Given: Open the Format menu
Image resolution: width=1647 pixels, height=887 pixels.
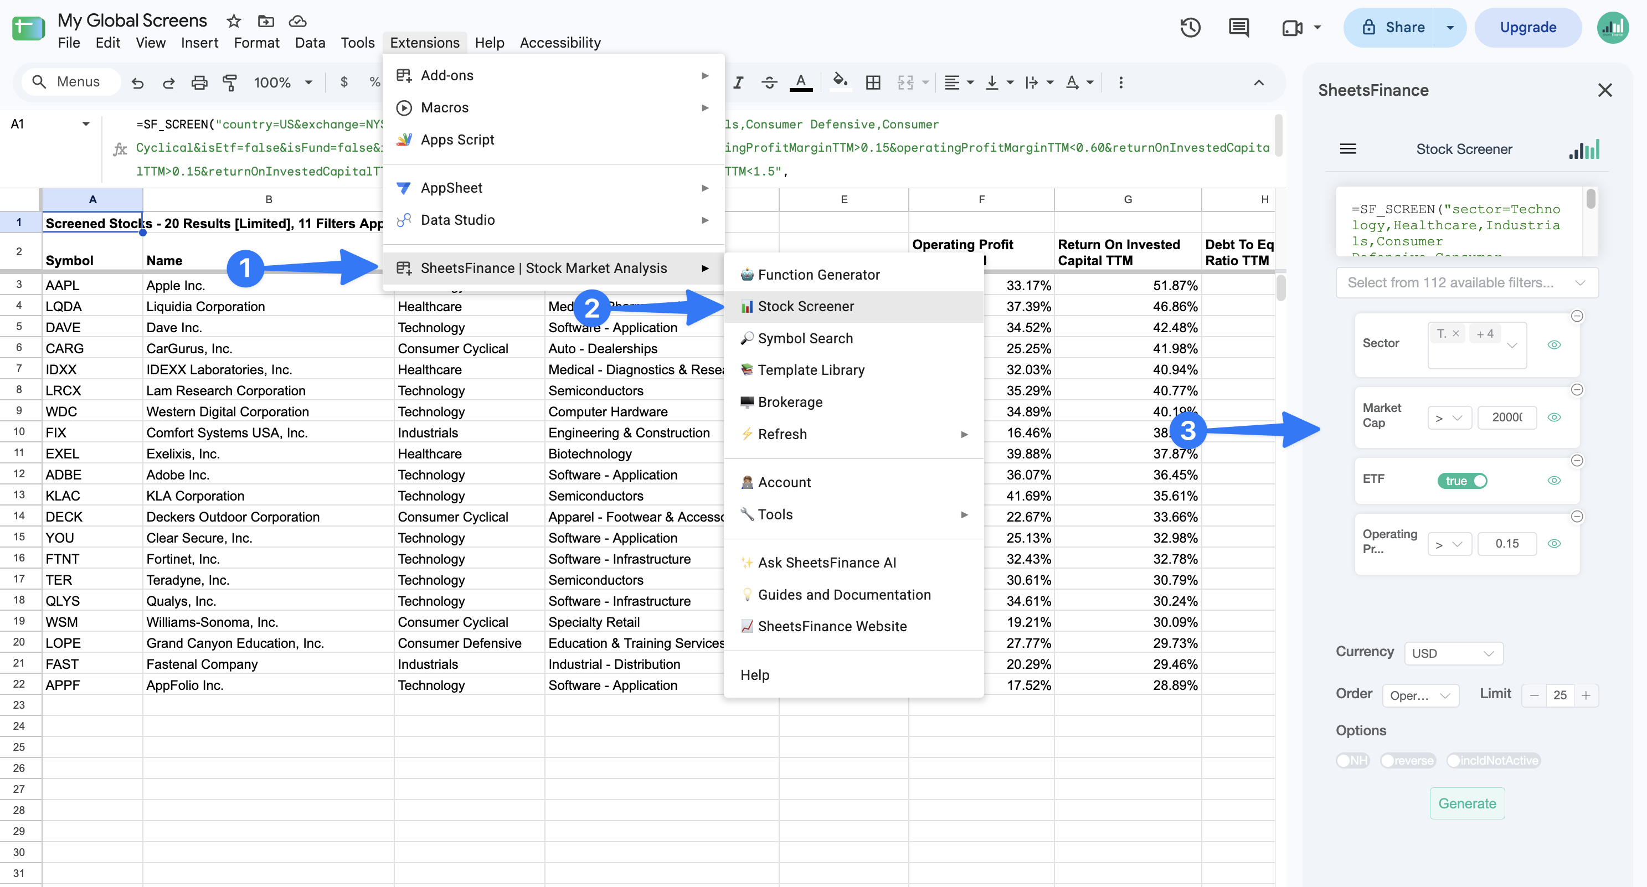Looking at the screenshot, I should (256, 43).
